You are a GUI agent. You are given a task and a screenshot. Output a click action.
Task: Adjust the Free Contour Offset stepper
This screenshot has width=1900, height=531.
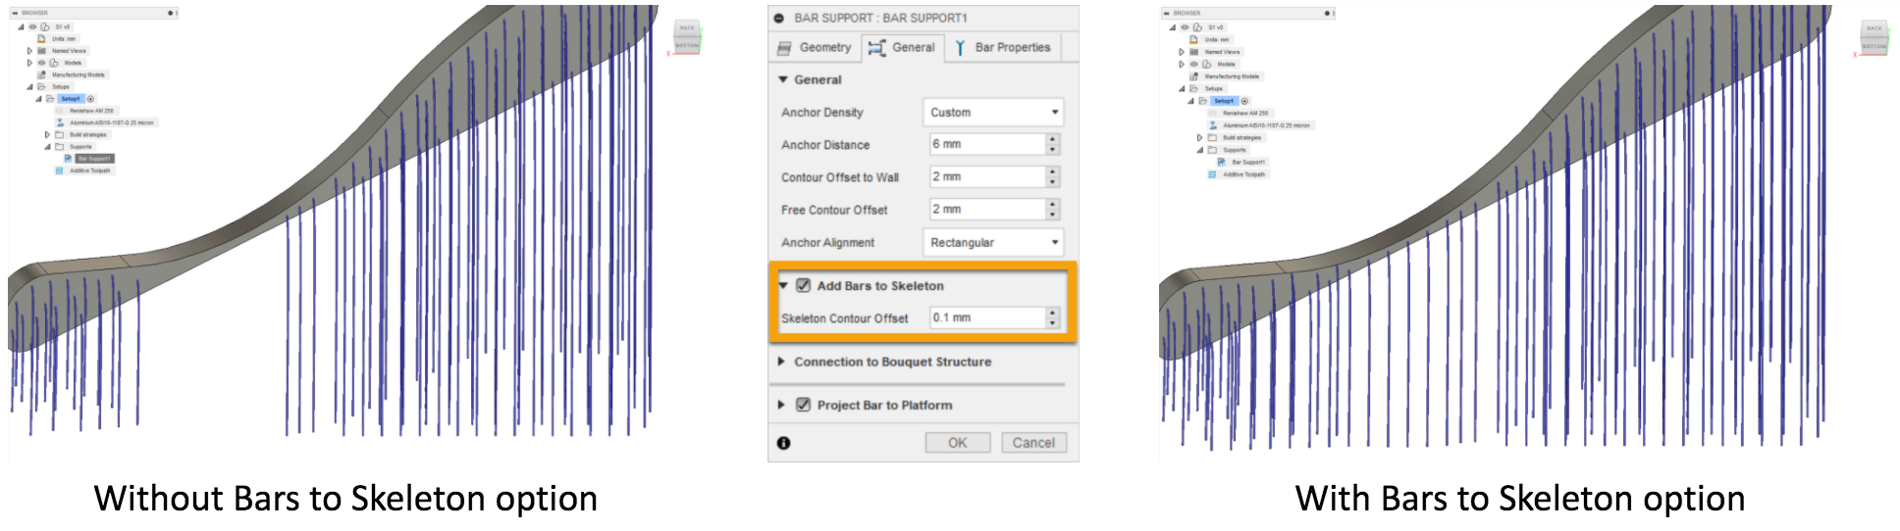coord(1053,209)
